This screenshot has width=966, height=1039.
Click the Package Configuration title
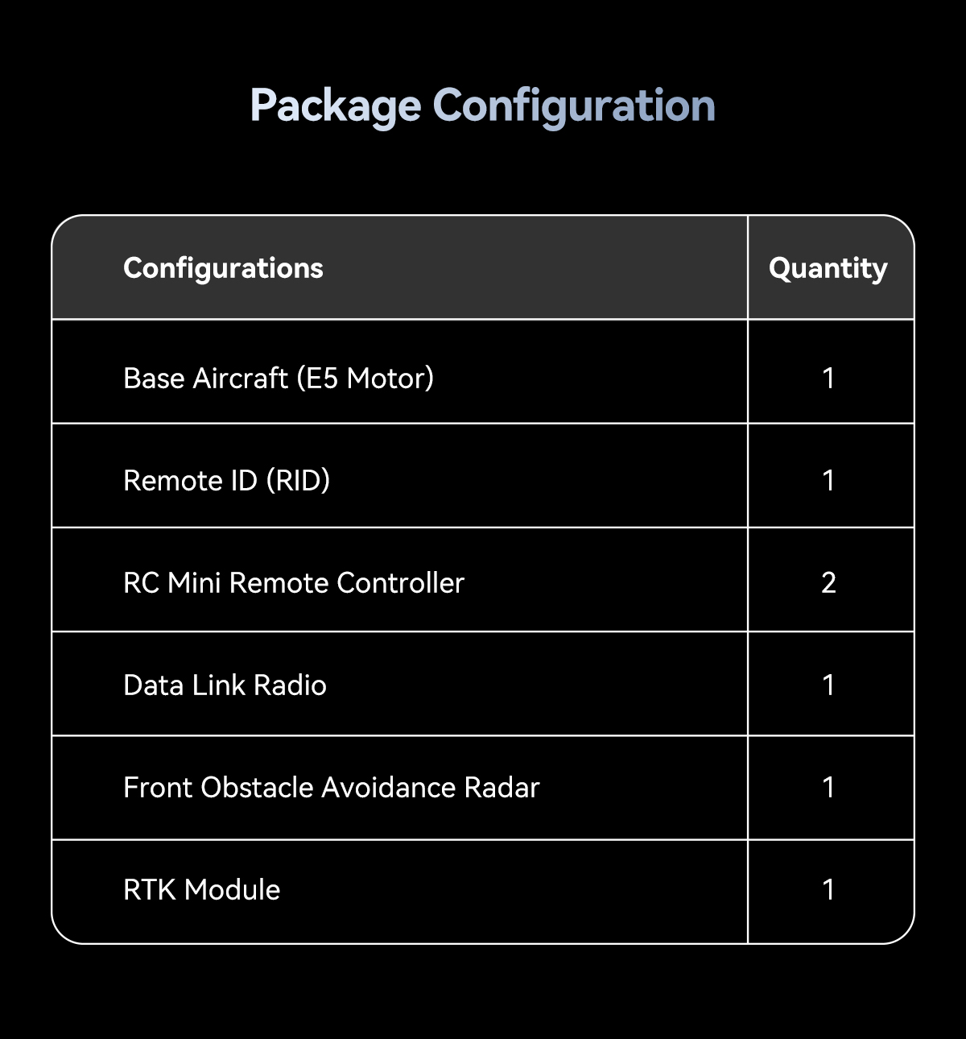point(482,107)
